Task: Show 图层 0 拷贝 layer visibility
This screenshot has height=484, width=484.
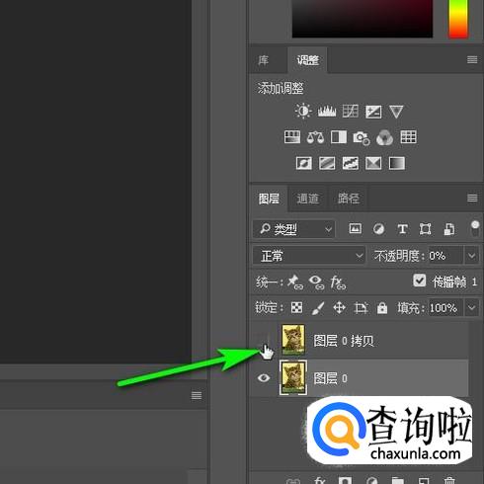Action: [x=264, y=340]
